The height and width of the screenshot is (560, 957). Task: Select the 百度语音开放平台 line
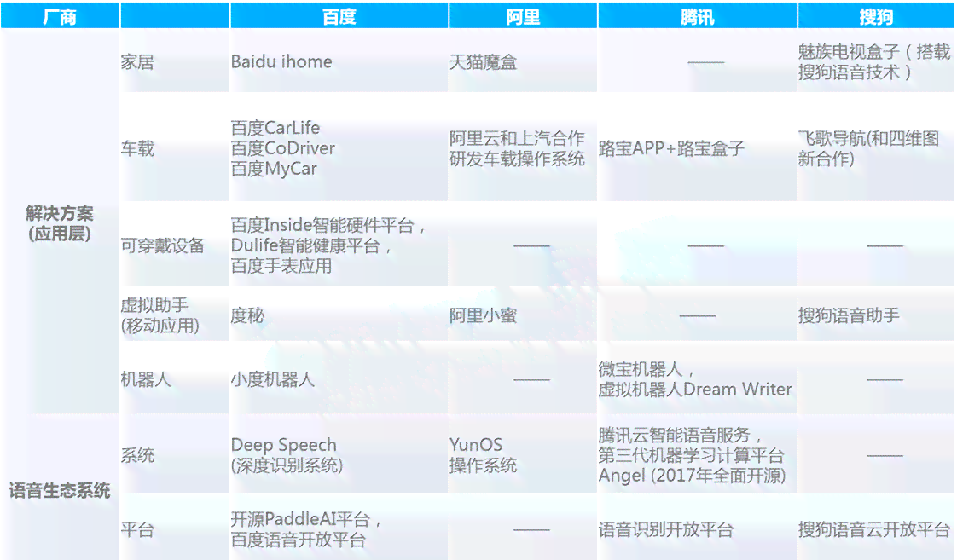coord(298,540)
